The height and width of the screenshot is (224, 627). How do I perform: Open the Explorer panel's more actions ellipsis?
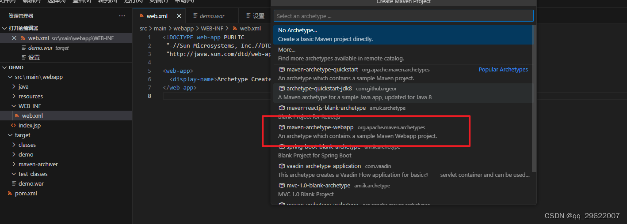[x=122, y=16]
